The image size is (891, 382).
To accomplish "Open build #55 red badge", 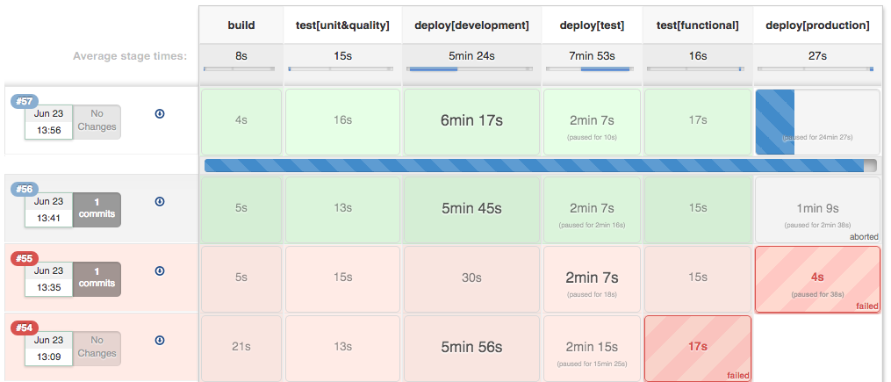I will tap(25, 259).
